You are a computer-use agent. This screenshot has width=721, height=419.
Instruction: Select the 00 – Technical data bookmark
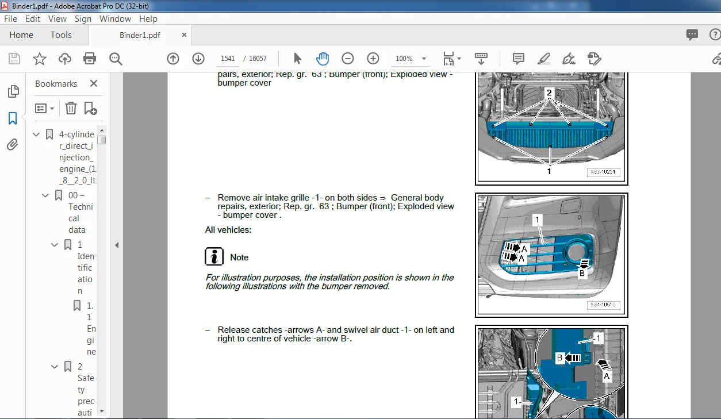80,213
